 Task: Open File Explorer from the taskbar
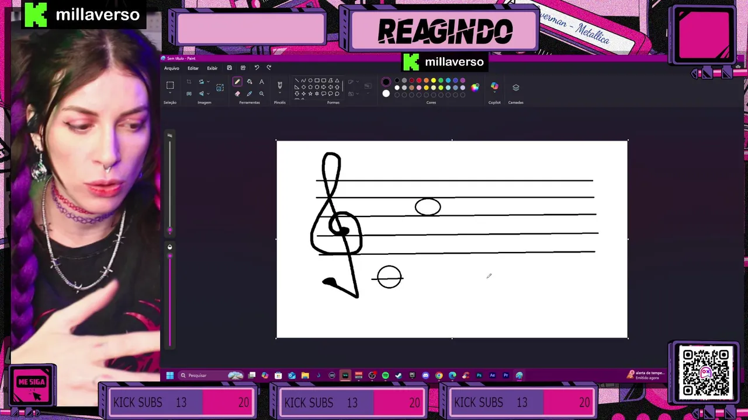[305, 375]
